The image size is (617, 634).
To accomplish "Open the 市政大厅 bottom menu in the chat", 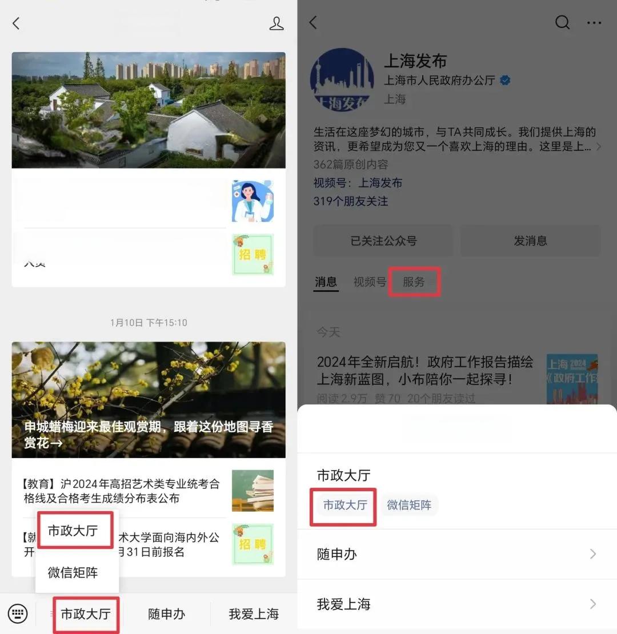I will coord(86,614).
